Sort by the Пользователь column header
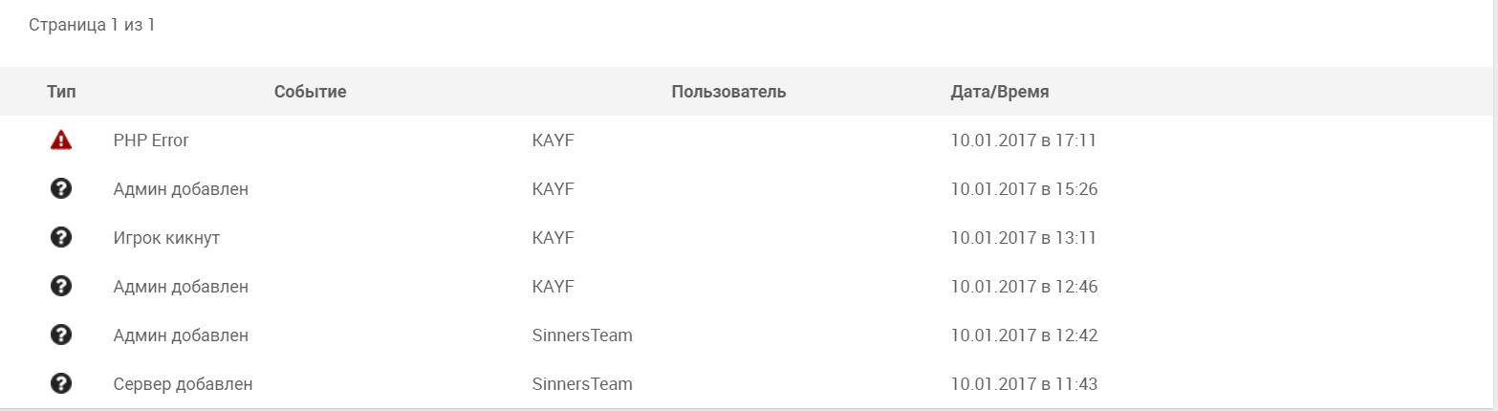 728,92
